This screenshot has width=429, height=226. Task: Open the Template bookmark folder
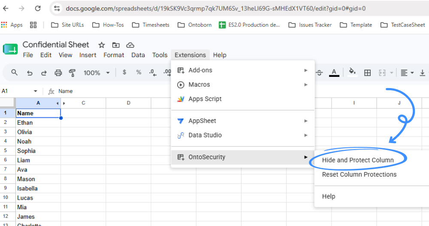(x=356, y=25)
